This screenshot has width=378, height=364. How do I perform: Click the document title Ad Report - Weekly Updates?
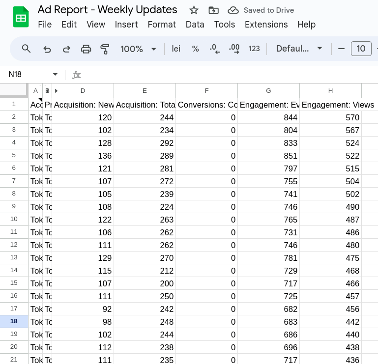tap(107, 10)
